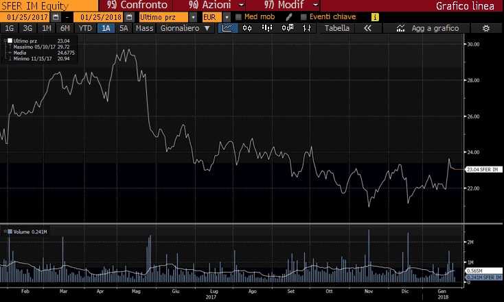Screen dimensions: 504x302
Task: Click the Grafico linea title text
Action: pyautogui.click(x=465, y=5)
